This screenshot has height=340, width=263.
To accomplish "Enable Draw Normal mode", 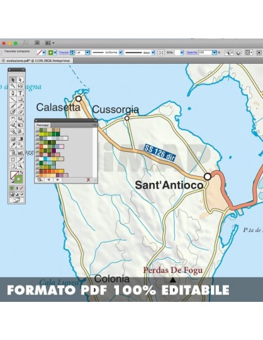I will click(12, 194).
